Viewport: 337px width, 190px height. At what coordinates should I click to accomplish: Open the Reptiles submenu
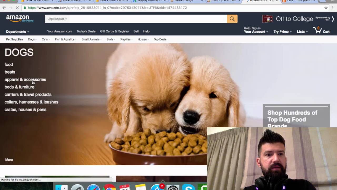(126, 39)
